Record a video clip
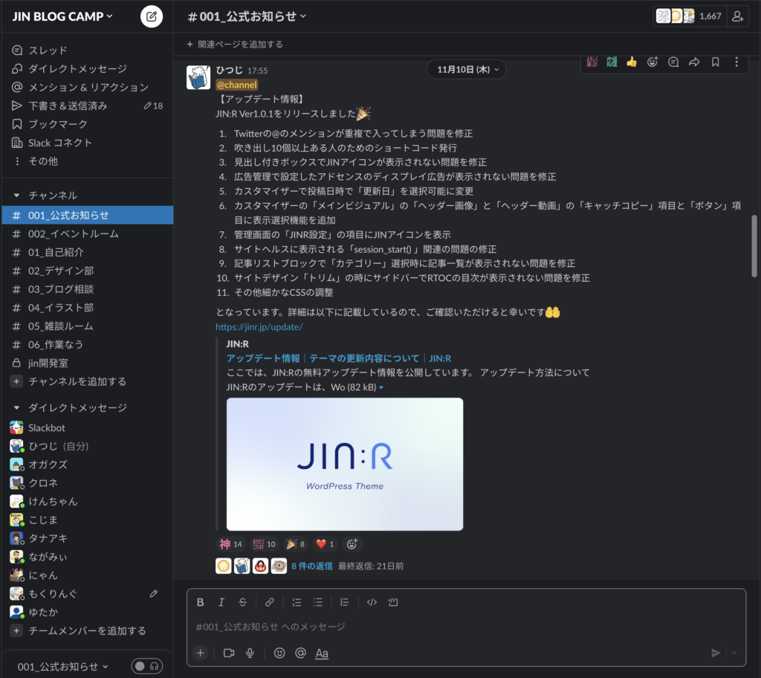Viewport: 761px width, 678px height. [229, 653]
